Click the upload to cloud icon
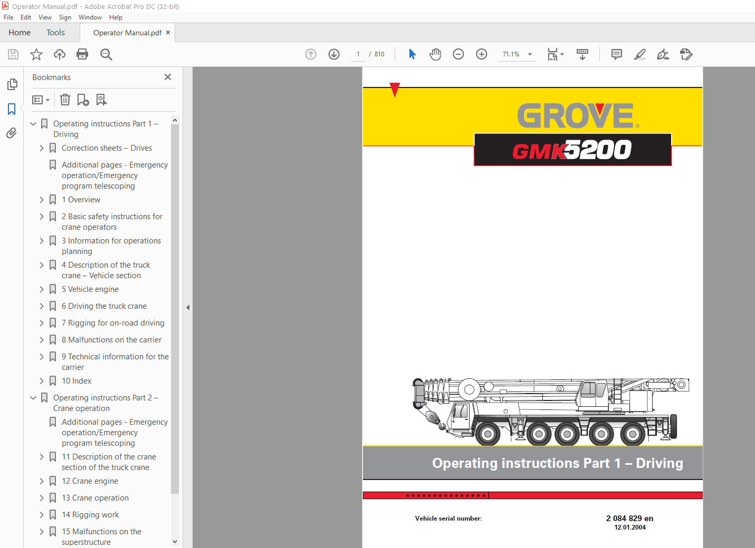 pyautogui.click(x=60, y=54)
